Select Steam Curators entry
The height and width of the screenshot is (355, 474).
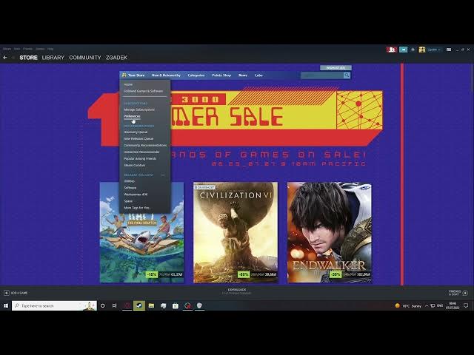tap(135, 165)
